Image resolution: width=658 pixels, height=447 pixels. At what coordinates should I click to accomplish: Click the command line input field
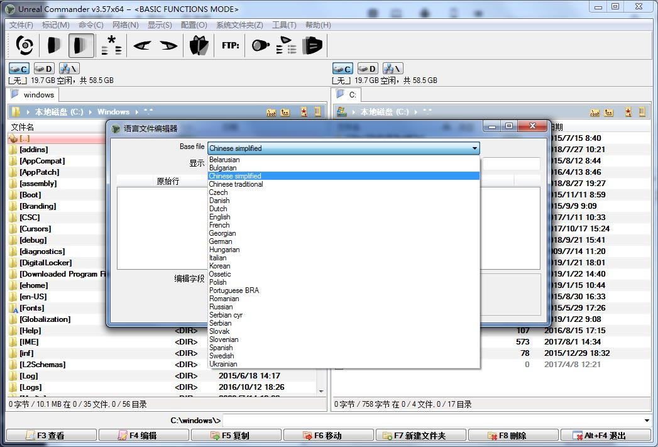(x=432, y=420)
